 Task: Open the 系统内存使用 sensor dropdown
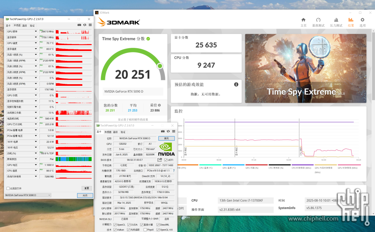tap(36, 176)
